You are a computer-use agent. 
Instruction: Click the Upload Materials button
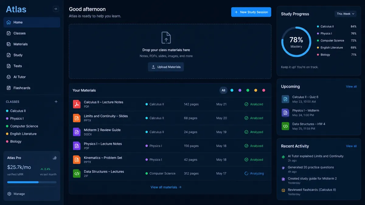point(166,67)
